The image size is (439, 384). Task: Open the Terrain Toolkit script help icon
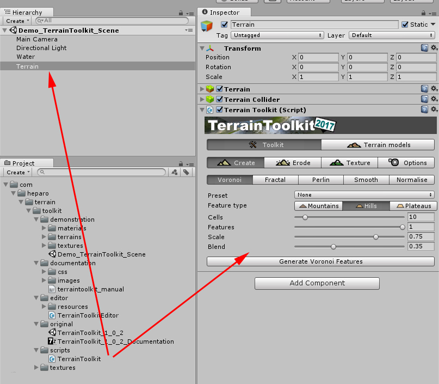(x=424, y=109)
